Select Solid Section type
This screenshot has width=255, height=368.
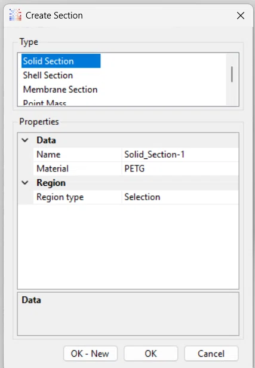pyautogui.click(x=61, y=61)
